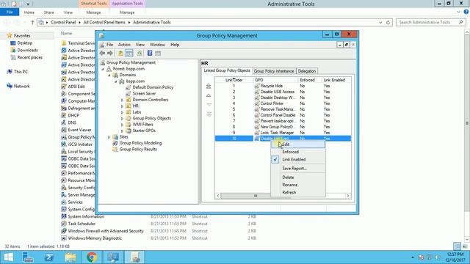Toggle the Link Enabled checkmark in context menu
470x264 pixels.
pyautogui.click(x=275, y=160)
